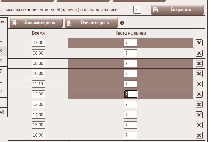
Task: Click the info icon beside Очистить день
Action: click(x=122, y=23)
